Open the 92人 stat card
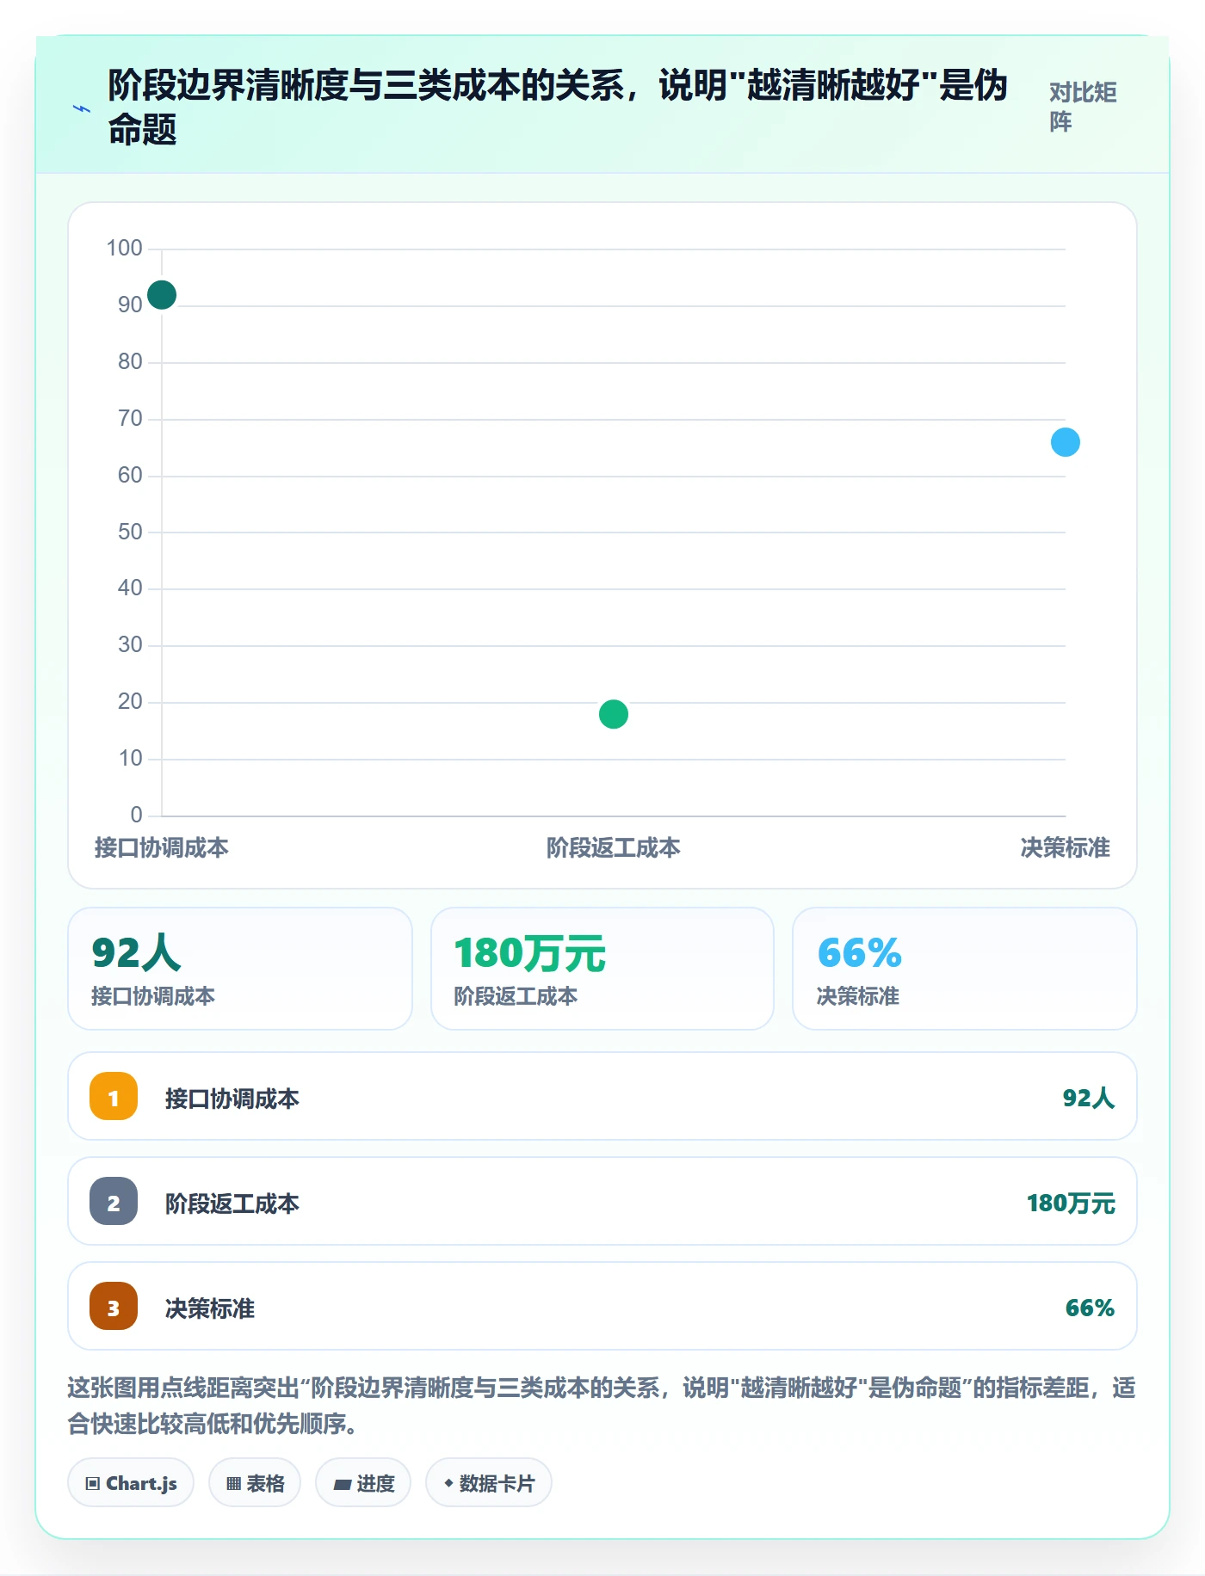1205x1576 pixels. pyautogui.click(x=240, y=969)
